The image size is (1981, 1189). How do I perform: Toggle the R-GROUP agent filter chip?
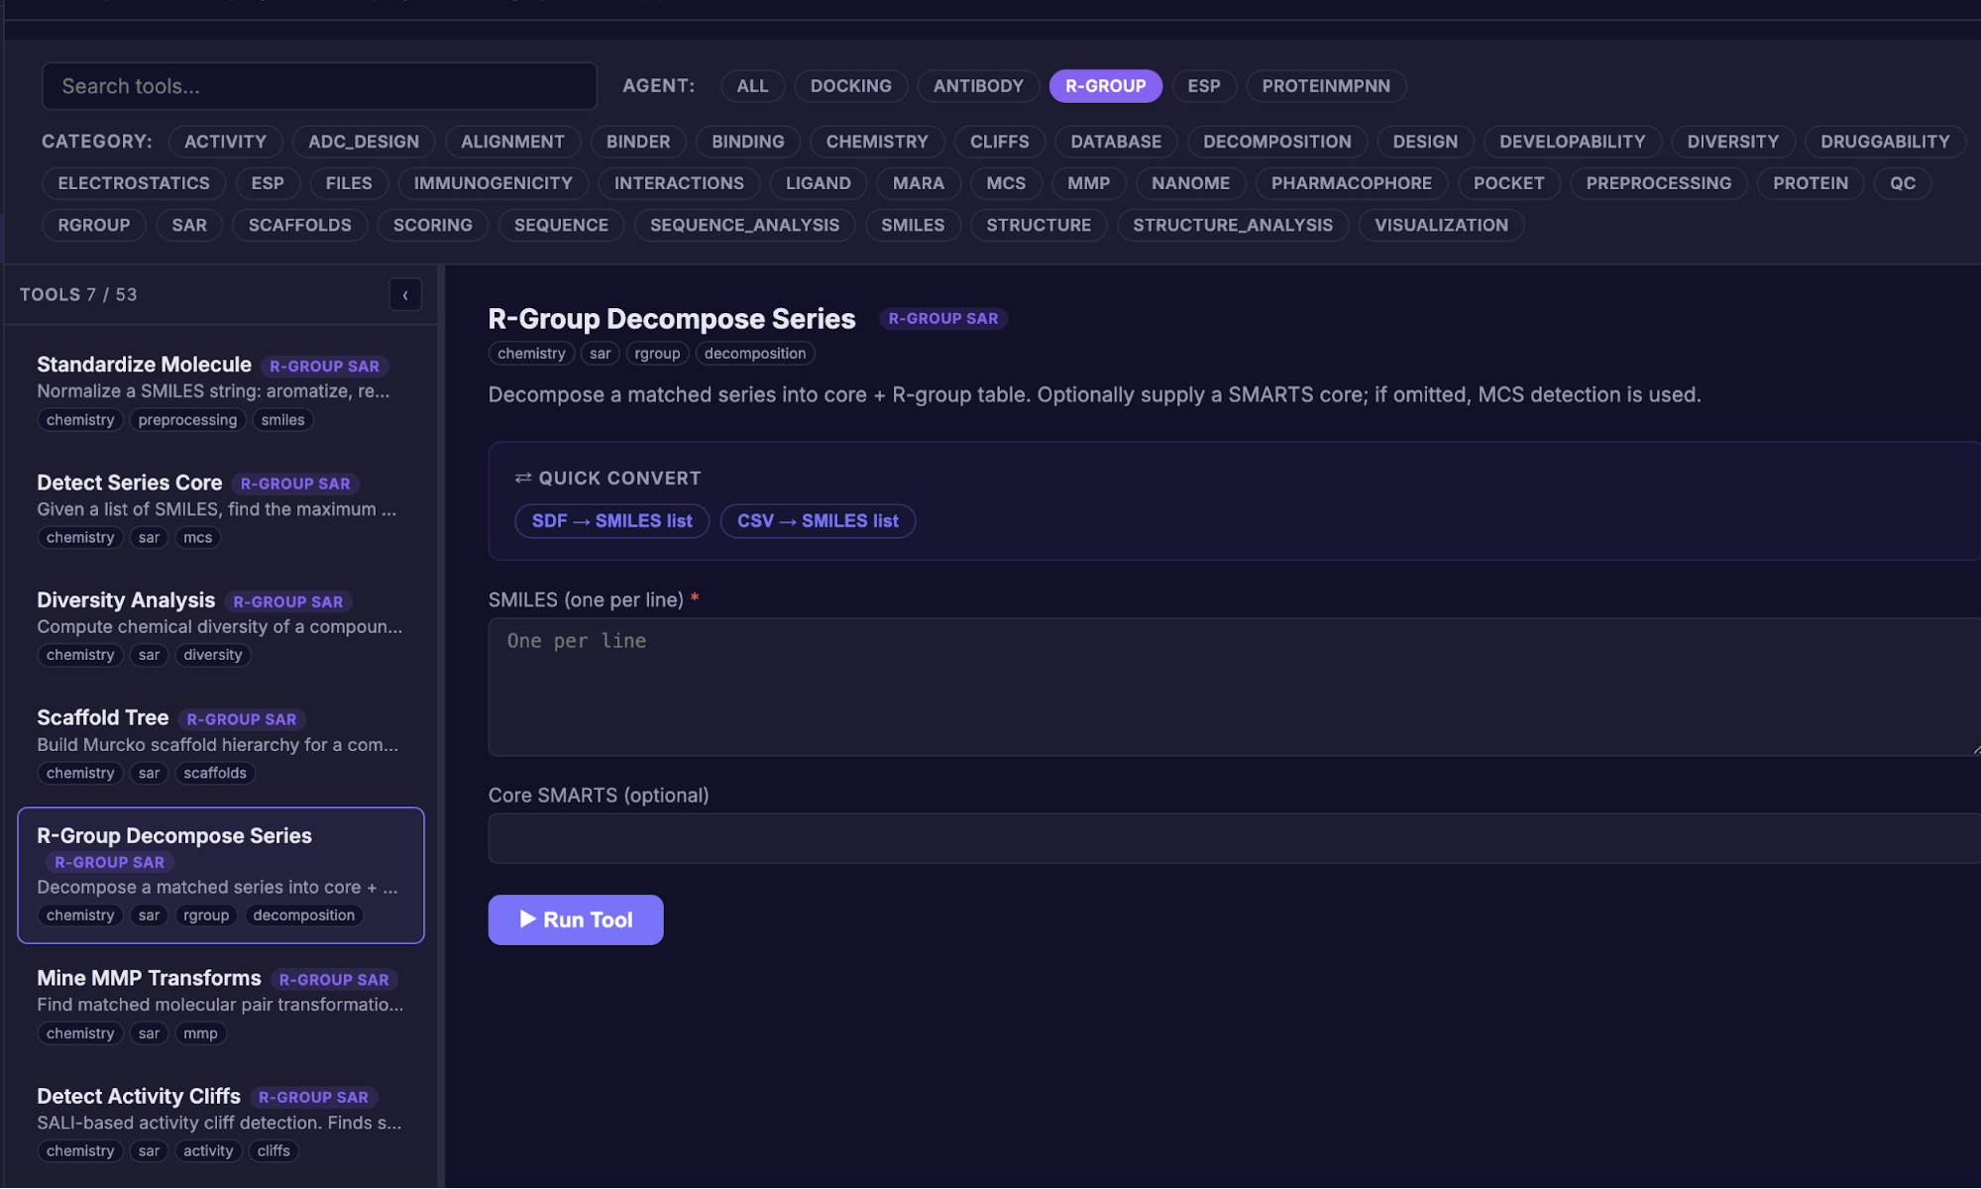pos(1105,86)
